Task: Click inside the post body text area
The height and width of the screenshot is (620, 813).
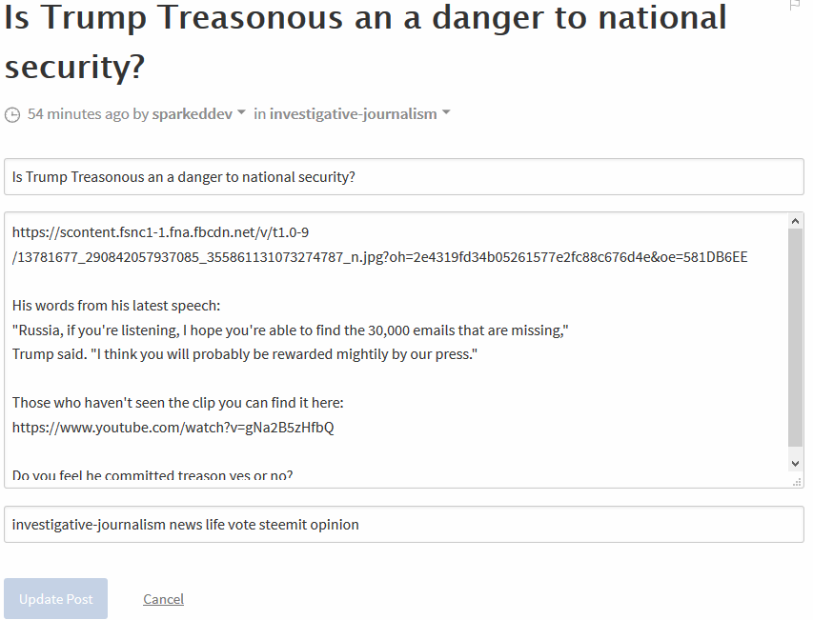Action: [x=396, y=350]
